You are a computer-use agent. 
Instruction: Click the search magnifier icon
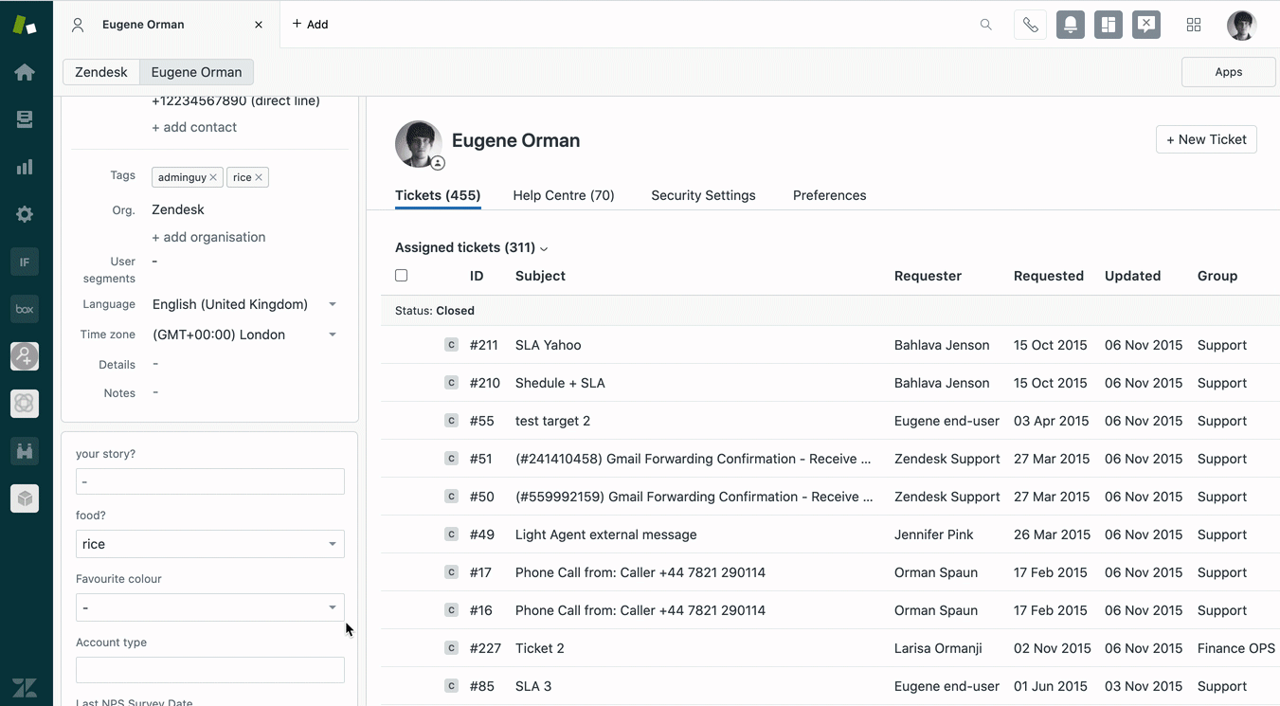(x=986, y=25)
